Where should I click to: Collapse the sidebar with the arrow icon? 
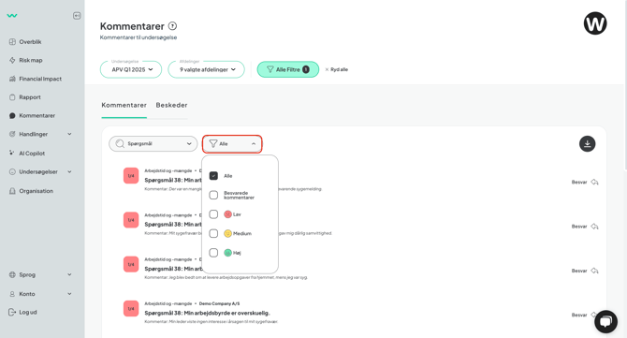[77, 16]
